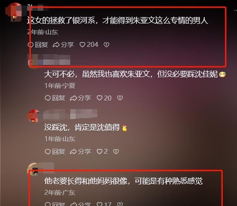Share the 大可不必 comment
Viewport: 237px width, 206px height.
[80, 98]
